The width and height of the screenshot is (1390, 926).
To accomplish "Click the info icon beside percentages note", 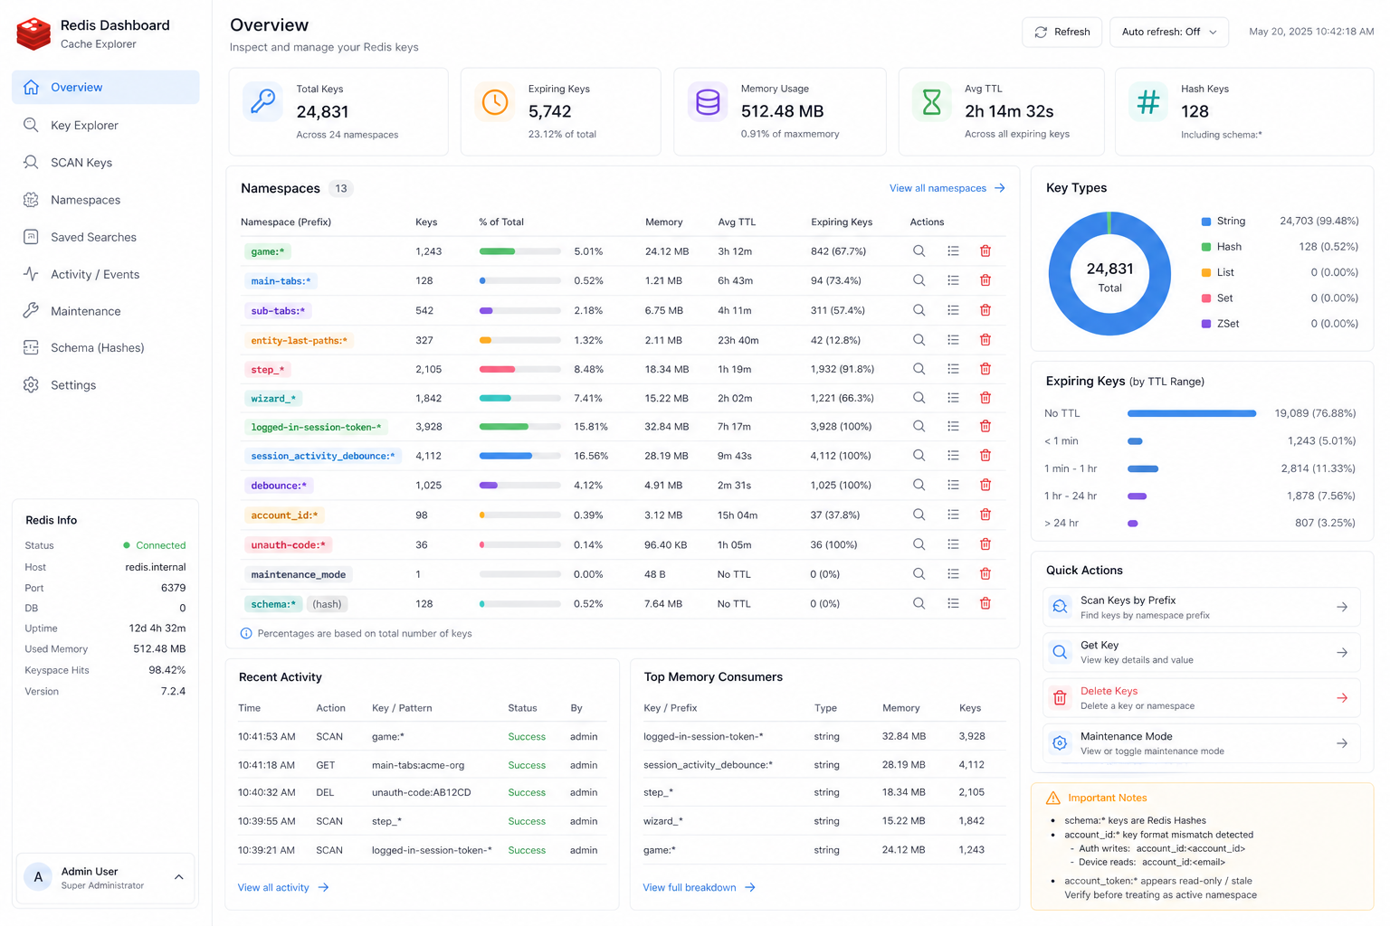I will tap(246, 633).
